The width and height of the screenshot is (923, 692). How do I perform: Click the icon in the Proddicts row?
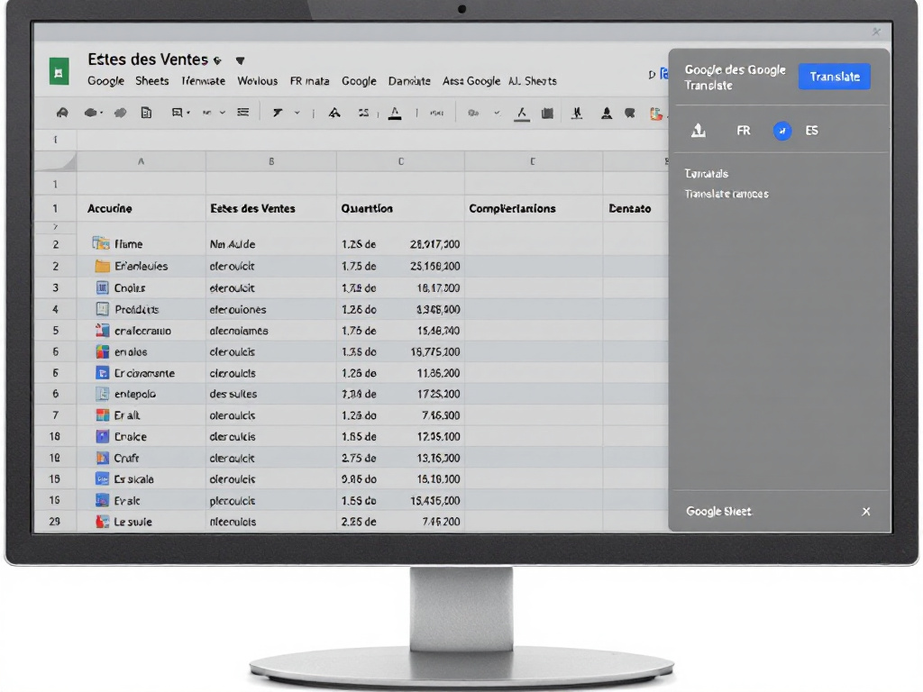coord(103,309)
